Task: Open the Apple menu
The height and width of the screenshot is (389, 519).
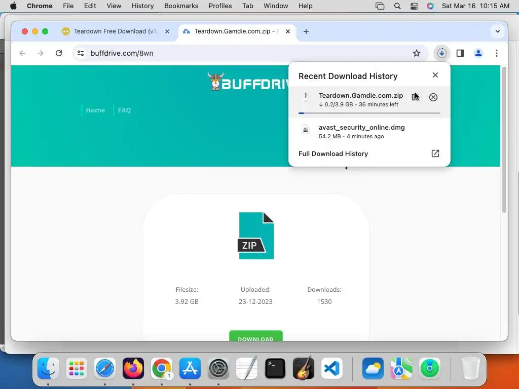Action: [13, 6]
